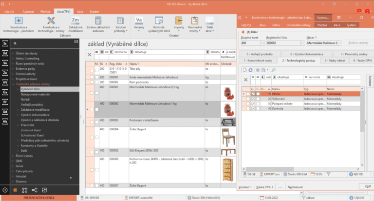Image resolution: width=374 pixels, height=201 pixels.
Task: Collapse Technická příprava výroby node
Action: [13, 84]
